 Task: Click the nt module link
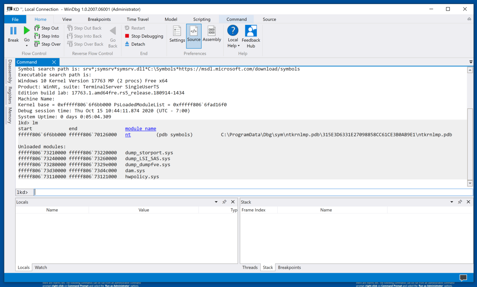128,135
